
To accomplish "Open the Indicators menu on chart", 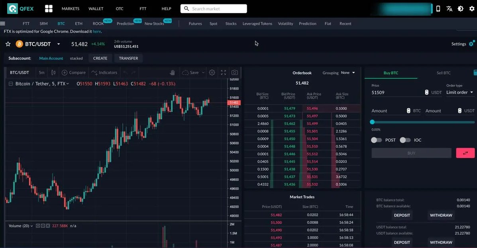I will coord(104,72).
